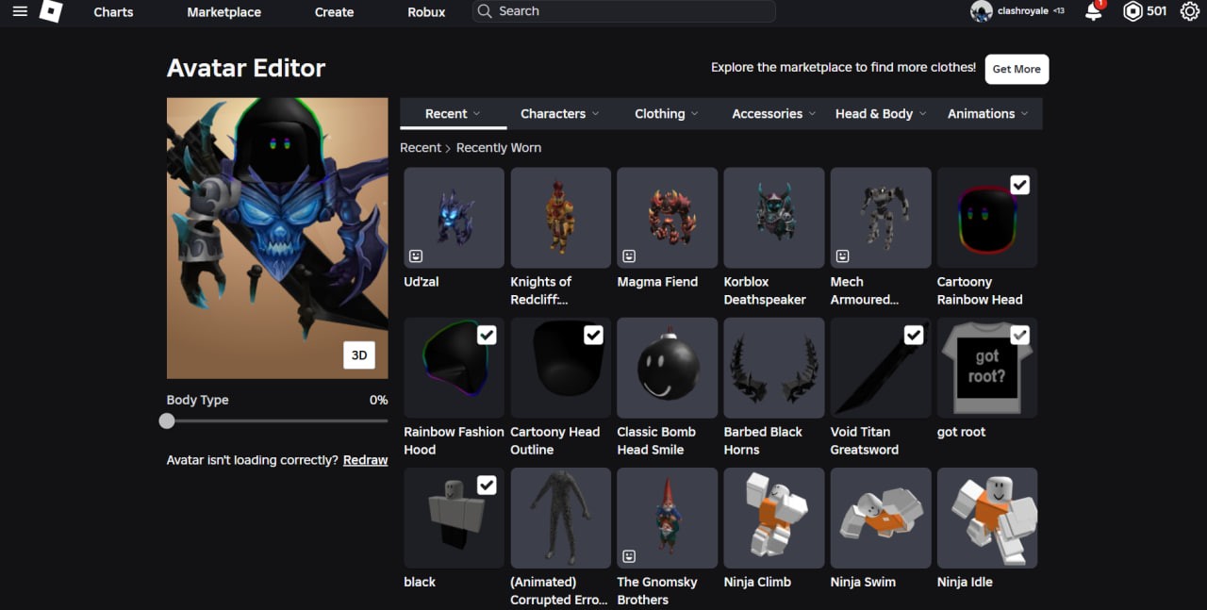Open the Marketplace page
1207x610 pixels.
coord(223,12)
